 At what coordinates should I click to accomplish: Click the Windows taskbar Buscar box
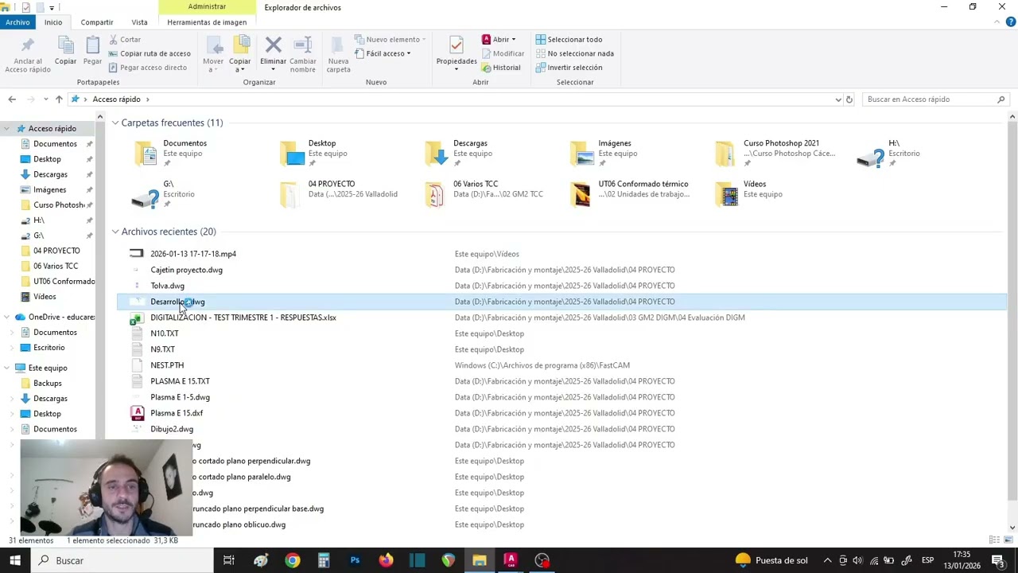pyautogui.click(x=122, y=560)
